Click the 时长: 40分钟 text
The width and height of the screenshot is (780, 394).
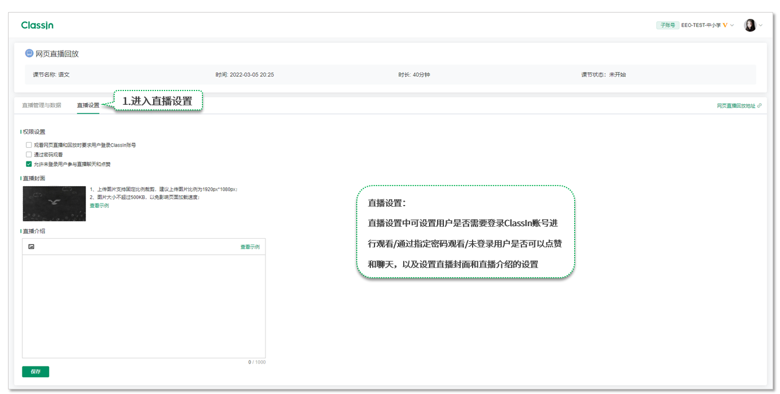pyautogui.click(x=414, y=75)
